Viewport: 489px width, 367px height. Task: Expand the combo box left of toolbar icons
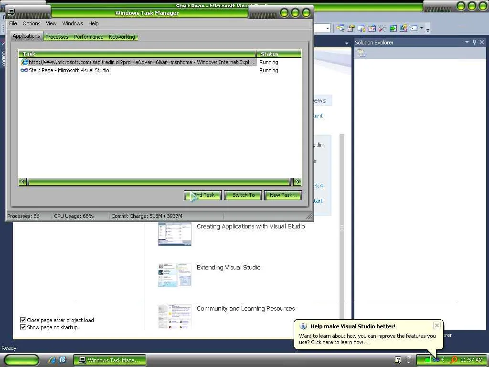(x=327, y=28)
